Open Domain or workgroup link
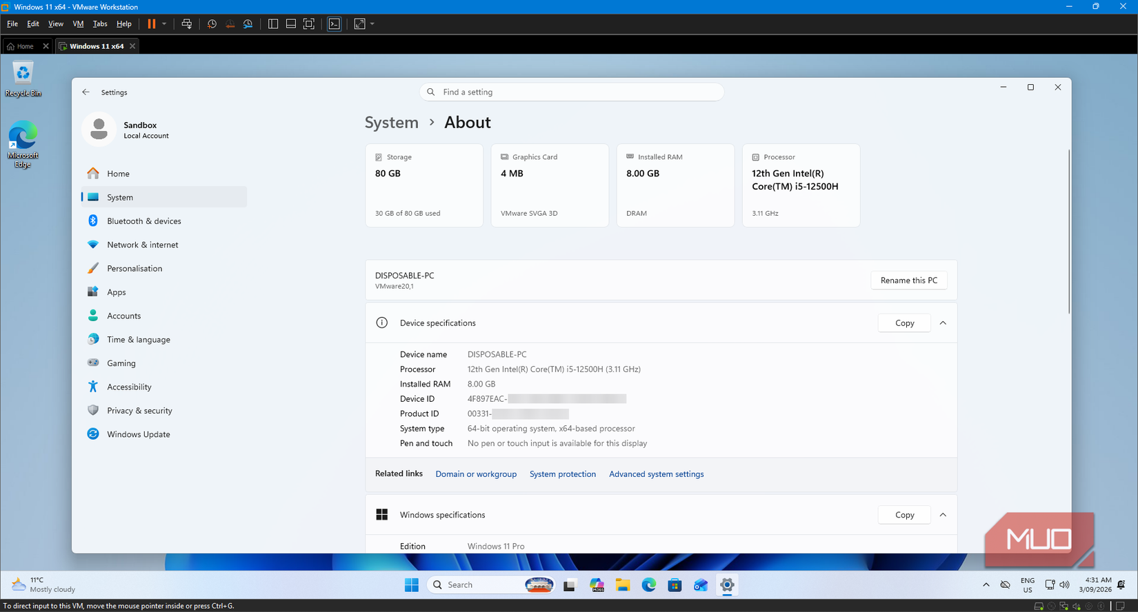The width and height of the screenshot is (1138, 612). click(x=476, y=474)
